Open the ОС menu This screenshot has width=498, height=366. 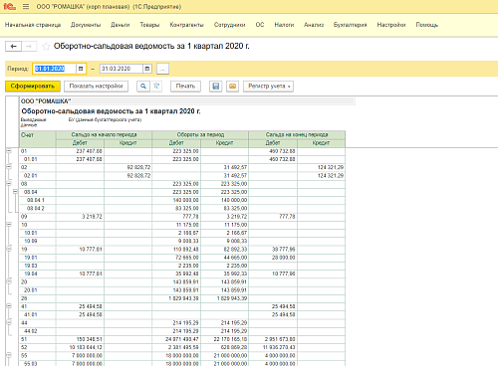[x=260, y=25]
